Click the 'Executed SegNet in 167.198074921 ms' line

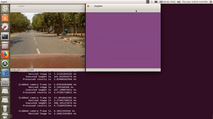click(x=51, y=90)
